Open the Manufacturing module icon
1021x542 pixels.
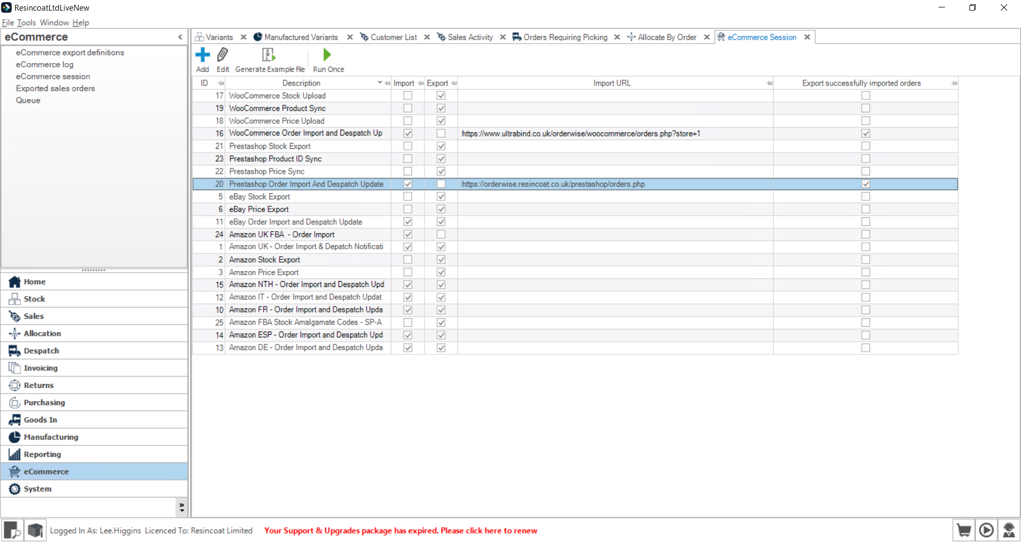14,437
